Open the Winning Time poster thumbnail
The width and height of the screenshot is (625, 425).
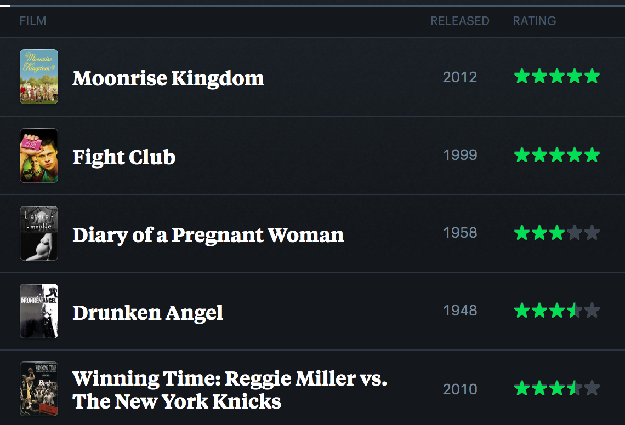click(x=39, y=389)
